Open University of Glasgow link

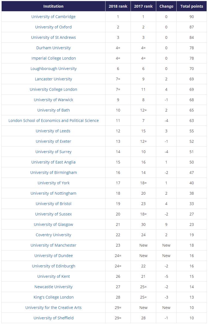pos(53,224)
